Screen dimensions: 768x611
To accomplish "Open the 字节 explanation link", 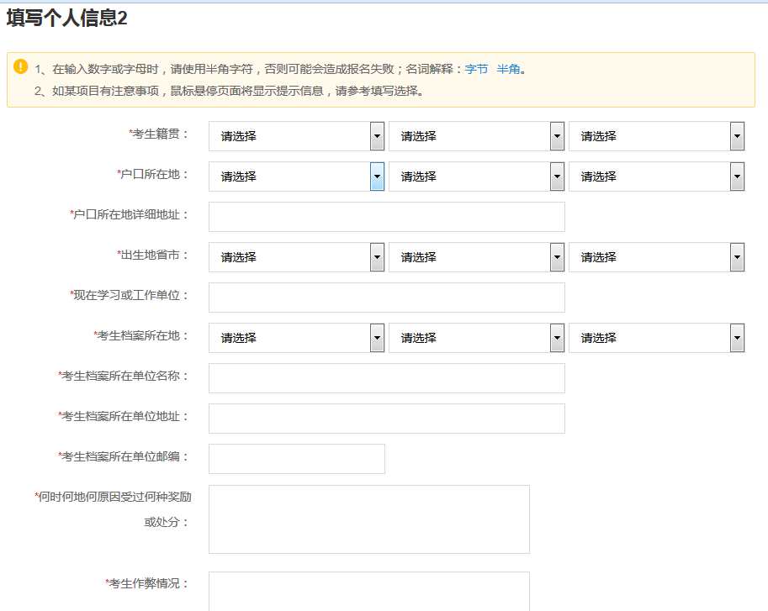I will coord(476,69).
